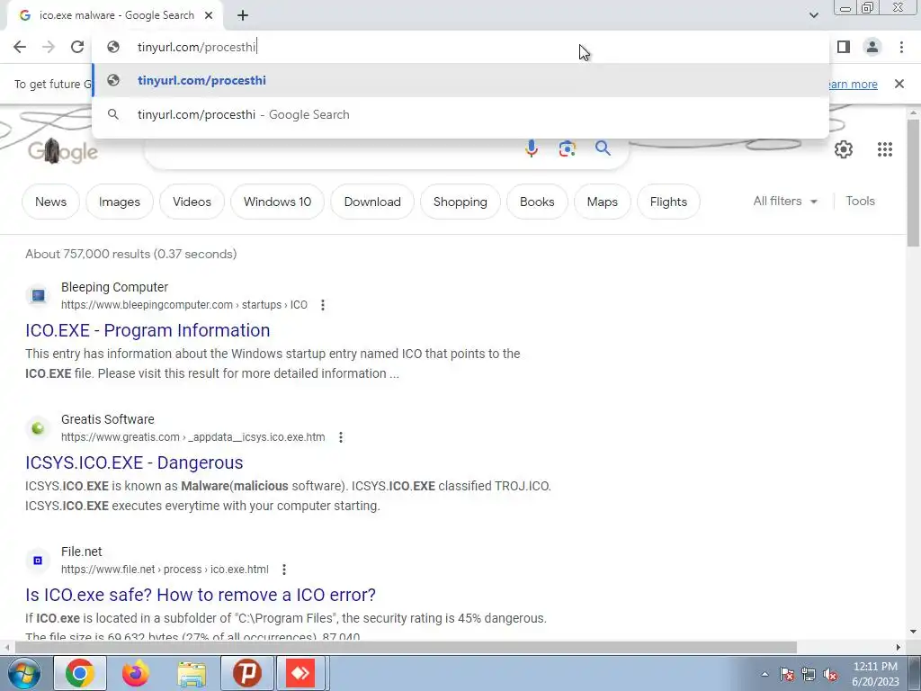
Task: Expand the All filters dropdown
Action: 785,201
